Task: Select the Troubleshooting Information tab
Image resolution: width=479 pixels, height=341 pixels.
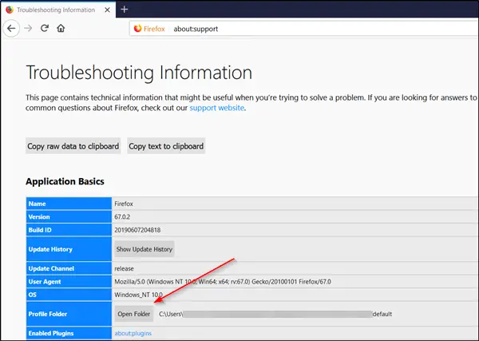Action: tap(58, 10)
